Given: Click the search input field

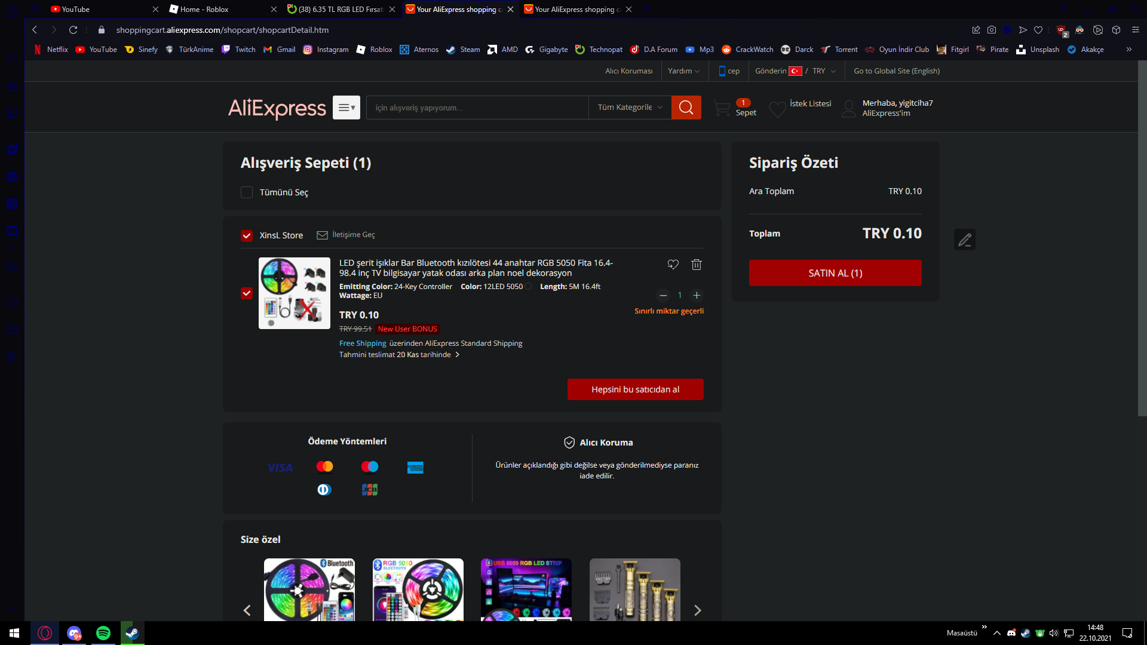Looking at the screenshot, I should tap(477, 107).
